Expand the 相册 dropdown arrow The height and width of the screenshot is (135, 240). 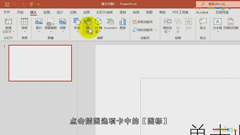(63, 32)
